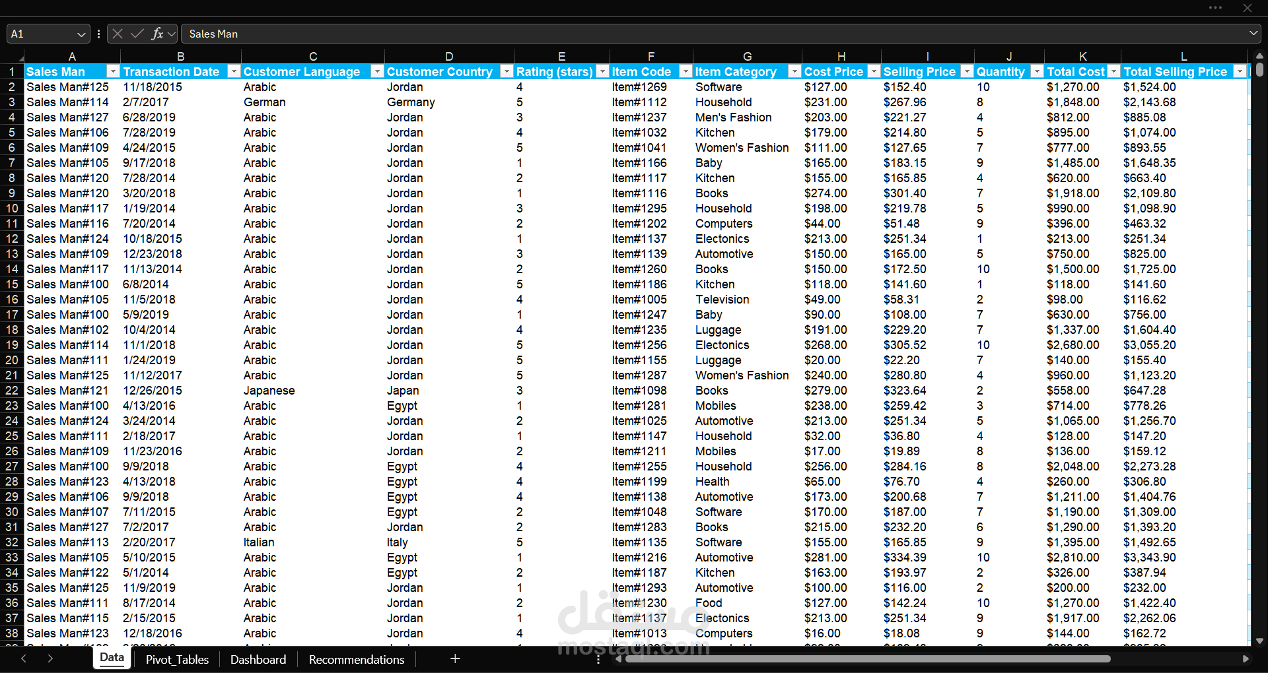Click the next sheet navigation arrow
The image size is (1268, 673).
coord(50,658)
